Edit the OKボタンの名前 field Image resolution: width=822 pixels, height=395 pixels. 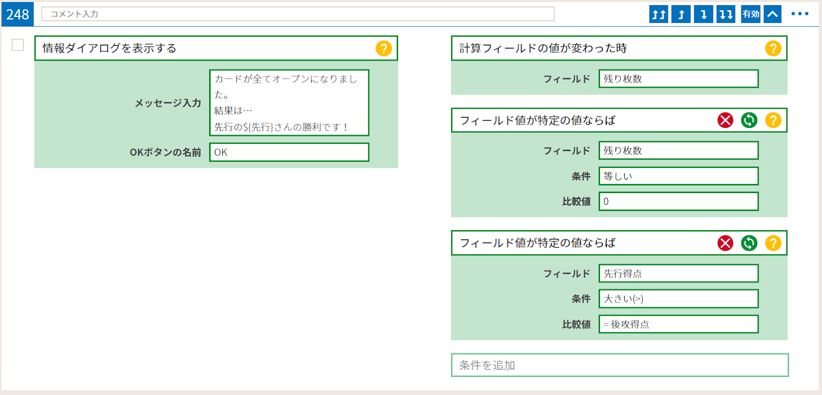tap(289, 152)
